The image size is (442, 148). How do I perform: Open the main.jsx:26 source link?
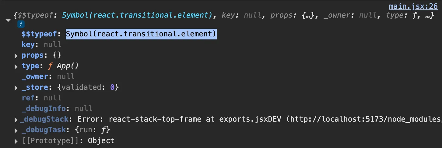pyautogui.click(x=413, y=5)
